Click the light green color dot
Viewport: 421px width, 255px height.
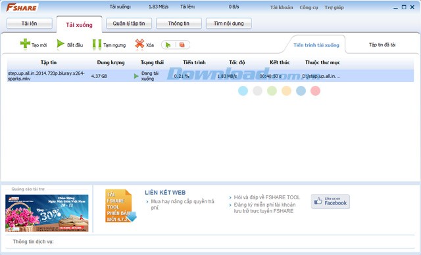click(272, 90)
